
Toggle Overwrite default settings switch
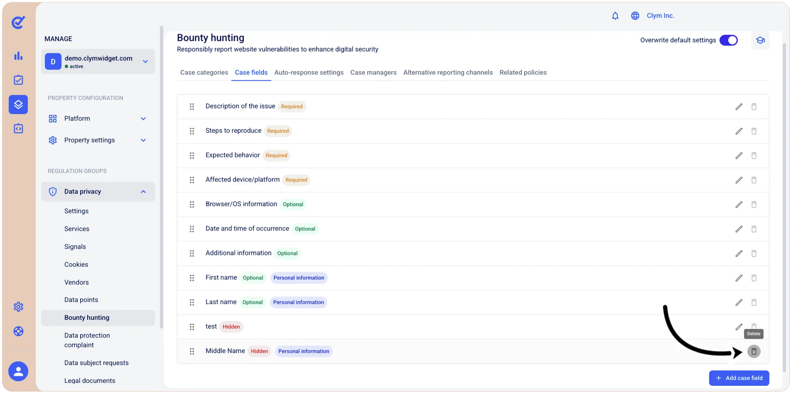(728, 40)
